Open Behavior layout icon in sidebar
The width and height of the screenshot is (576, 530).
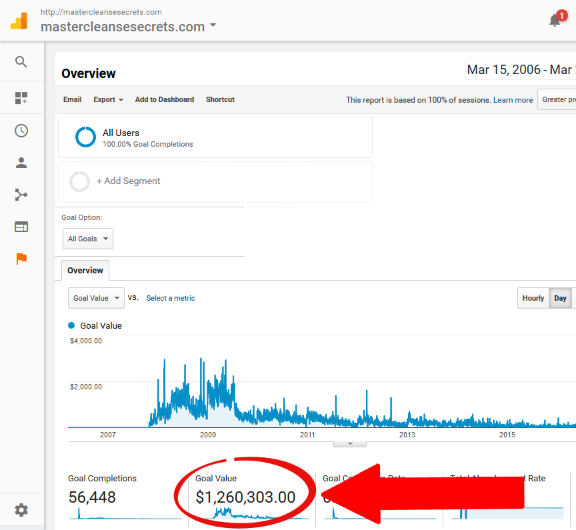click(21, 227)
